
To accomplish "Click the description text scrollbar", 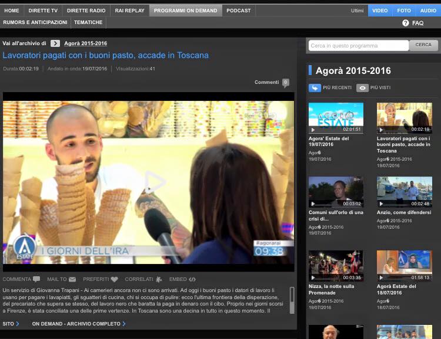I will tap(292, 300).
